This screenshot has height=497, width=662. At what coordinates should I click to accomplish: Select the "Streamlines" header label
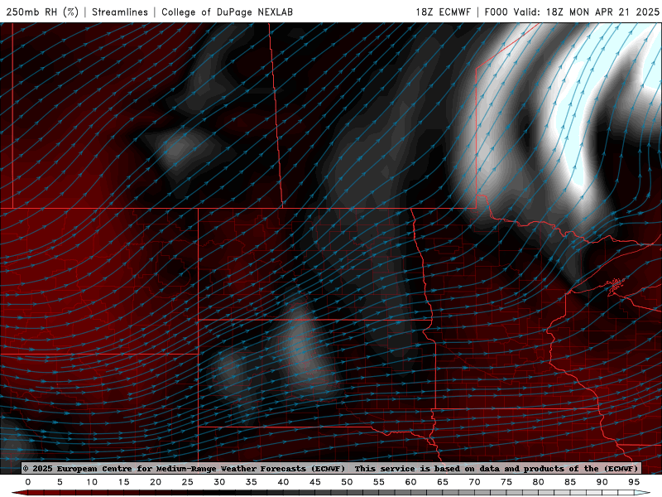tap(120, 12)
